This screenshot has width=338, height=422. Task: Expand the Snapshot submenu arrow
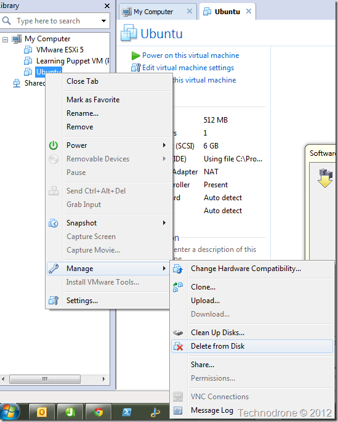164,223
